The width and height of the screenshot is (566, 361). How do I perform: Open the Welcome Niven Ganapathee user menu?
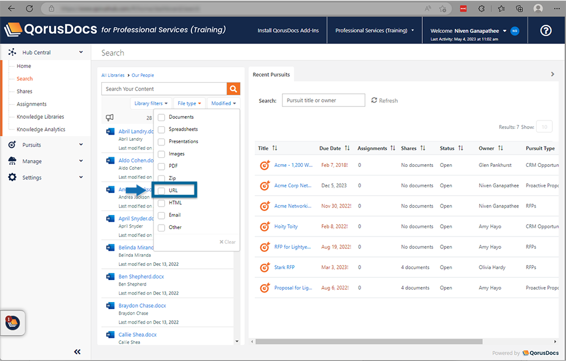pyautogui.click(x=468, y=31)
